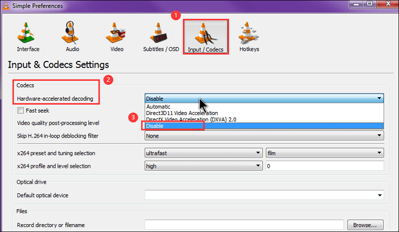Select Disable in the decoding list
399x232 pixels.
click(x=264, y=126)
